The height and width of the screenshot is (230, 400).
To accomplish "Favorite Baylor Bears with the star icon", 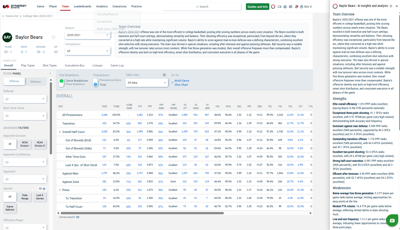I will point(54,37).
